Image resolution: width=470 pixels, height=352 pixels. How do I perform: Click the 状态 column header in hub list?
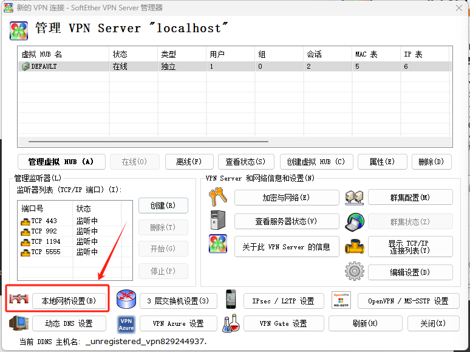[x=134, y=54]
